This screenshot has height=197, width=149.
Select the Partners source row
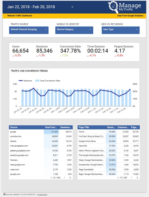pyautogui.click(x=41, y=160)
